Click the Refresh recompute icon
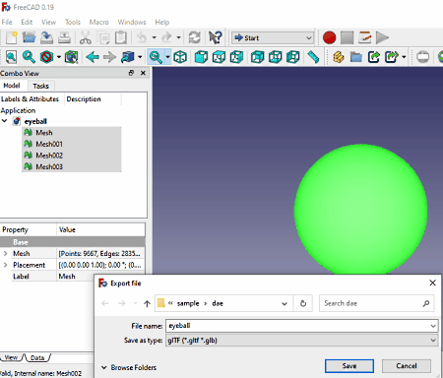The height and width of the screenshot is (378, 443). [195, 37]
